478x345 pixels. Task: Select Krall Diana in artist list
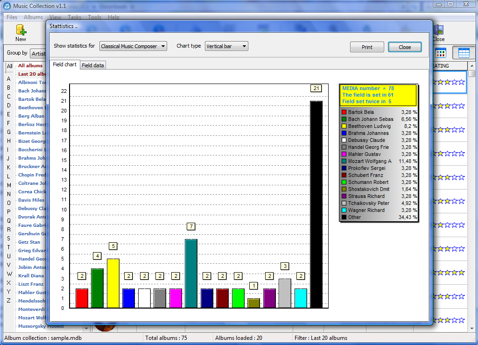pos(31,275)
